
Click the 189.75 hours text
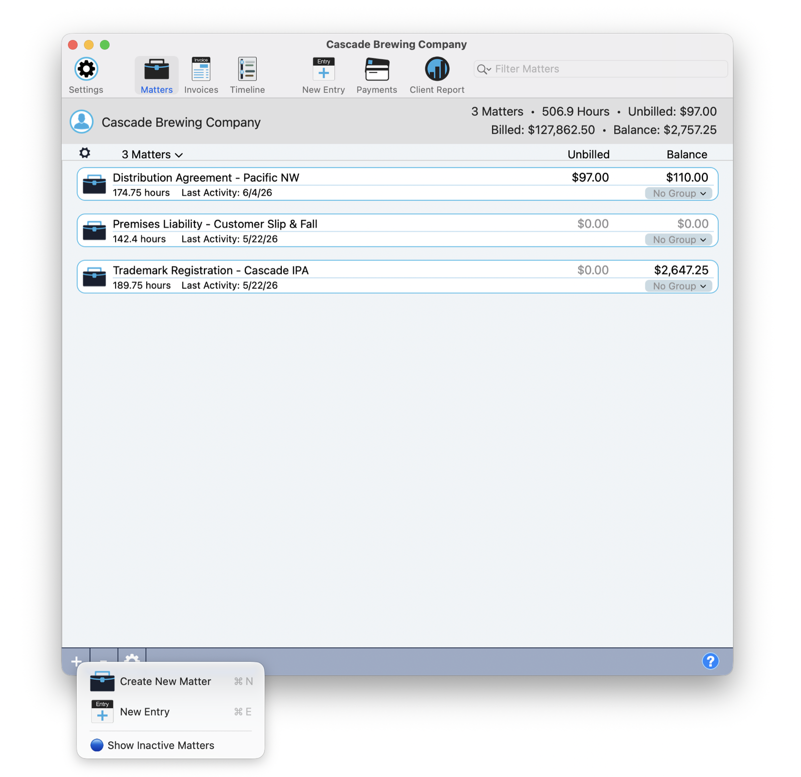[x=142, y=285]
